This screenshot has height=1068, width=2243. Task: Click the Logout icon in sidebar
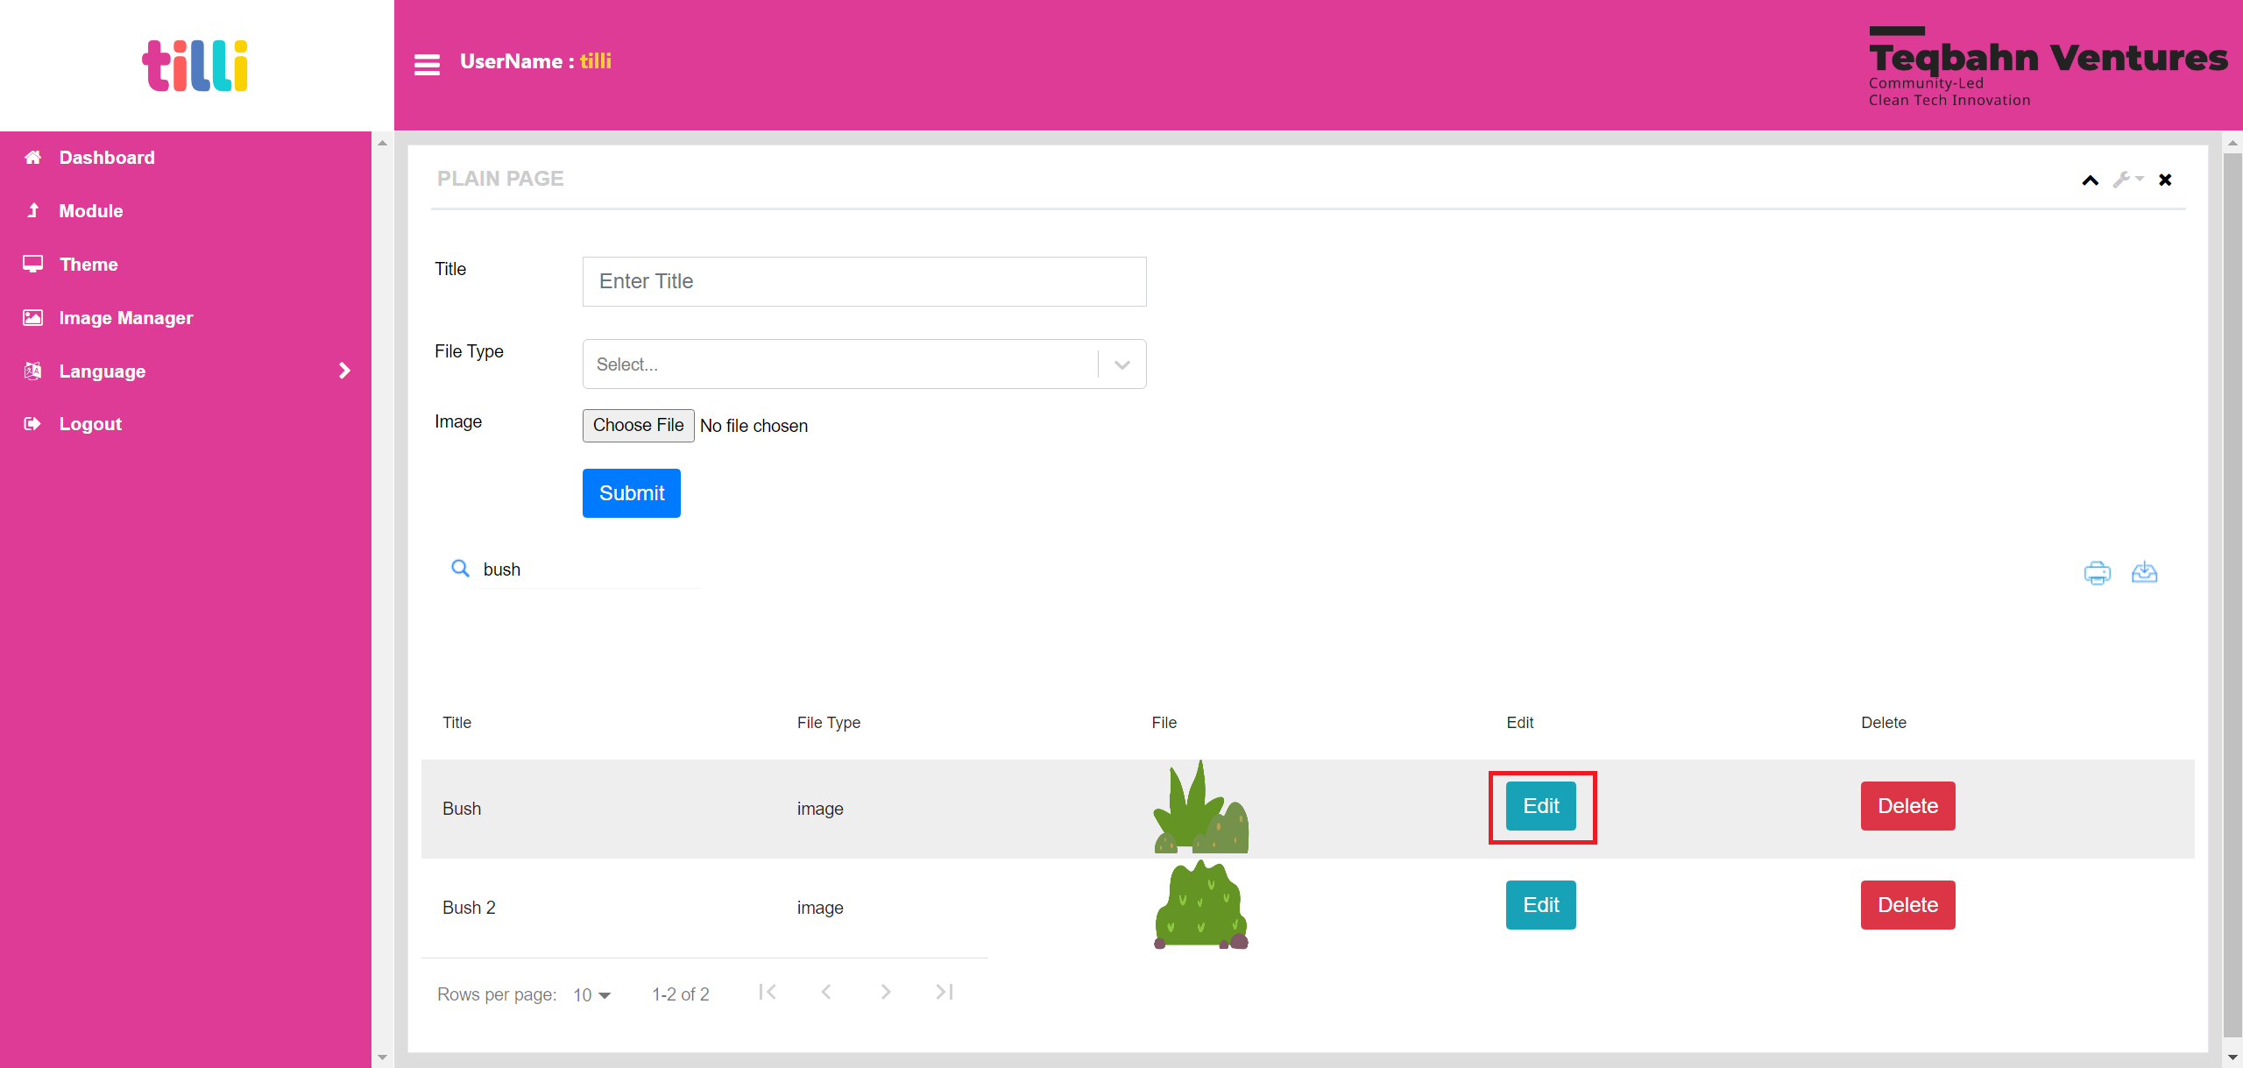34,425
